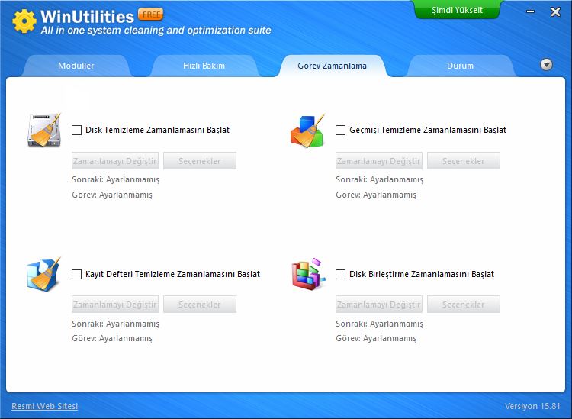Click the Disk Temizleme Zamanlamasını Başlat label
This screenshot has height=419, width=572.
pyautogui.click(x=157, y=130)
